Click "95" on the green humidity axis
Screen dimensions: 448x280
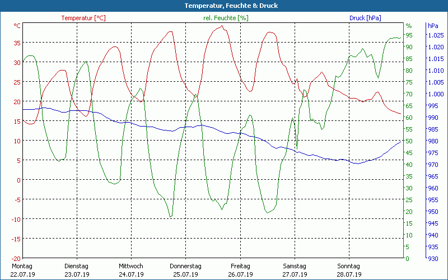tap(409, 35)
